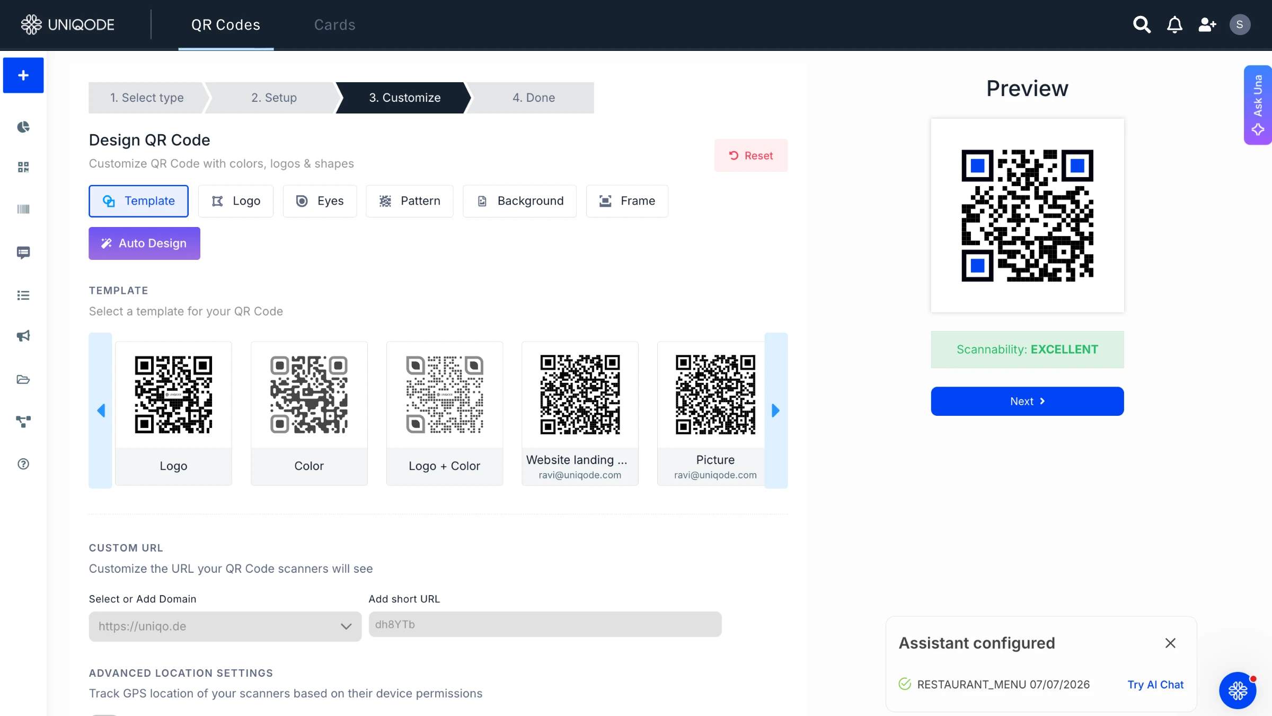The image size is (1272, 716).
Task: Expand the https://uniqo.de domain dropdown
Action: click(225, 626)
